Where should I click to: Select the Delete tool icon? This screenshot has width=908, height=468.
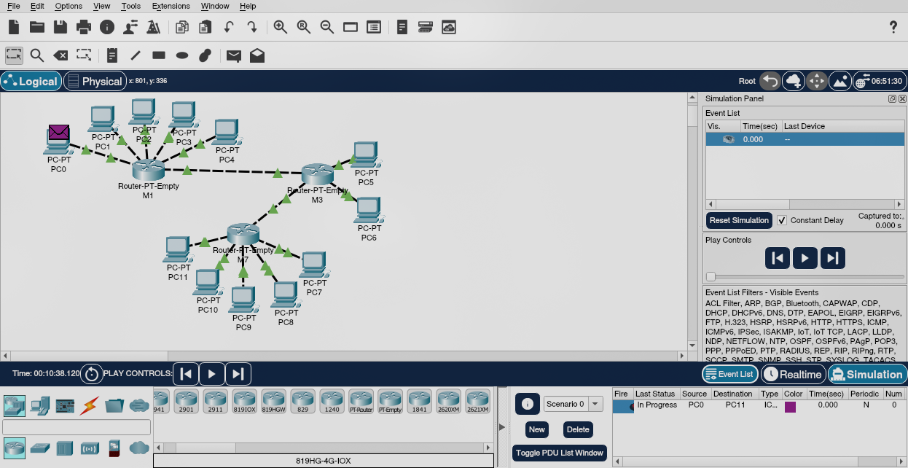[x=60, y=55]
